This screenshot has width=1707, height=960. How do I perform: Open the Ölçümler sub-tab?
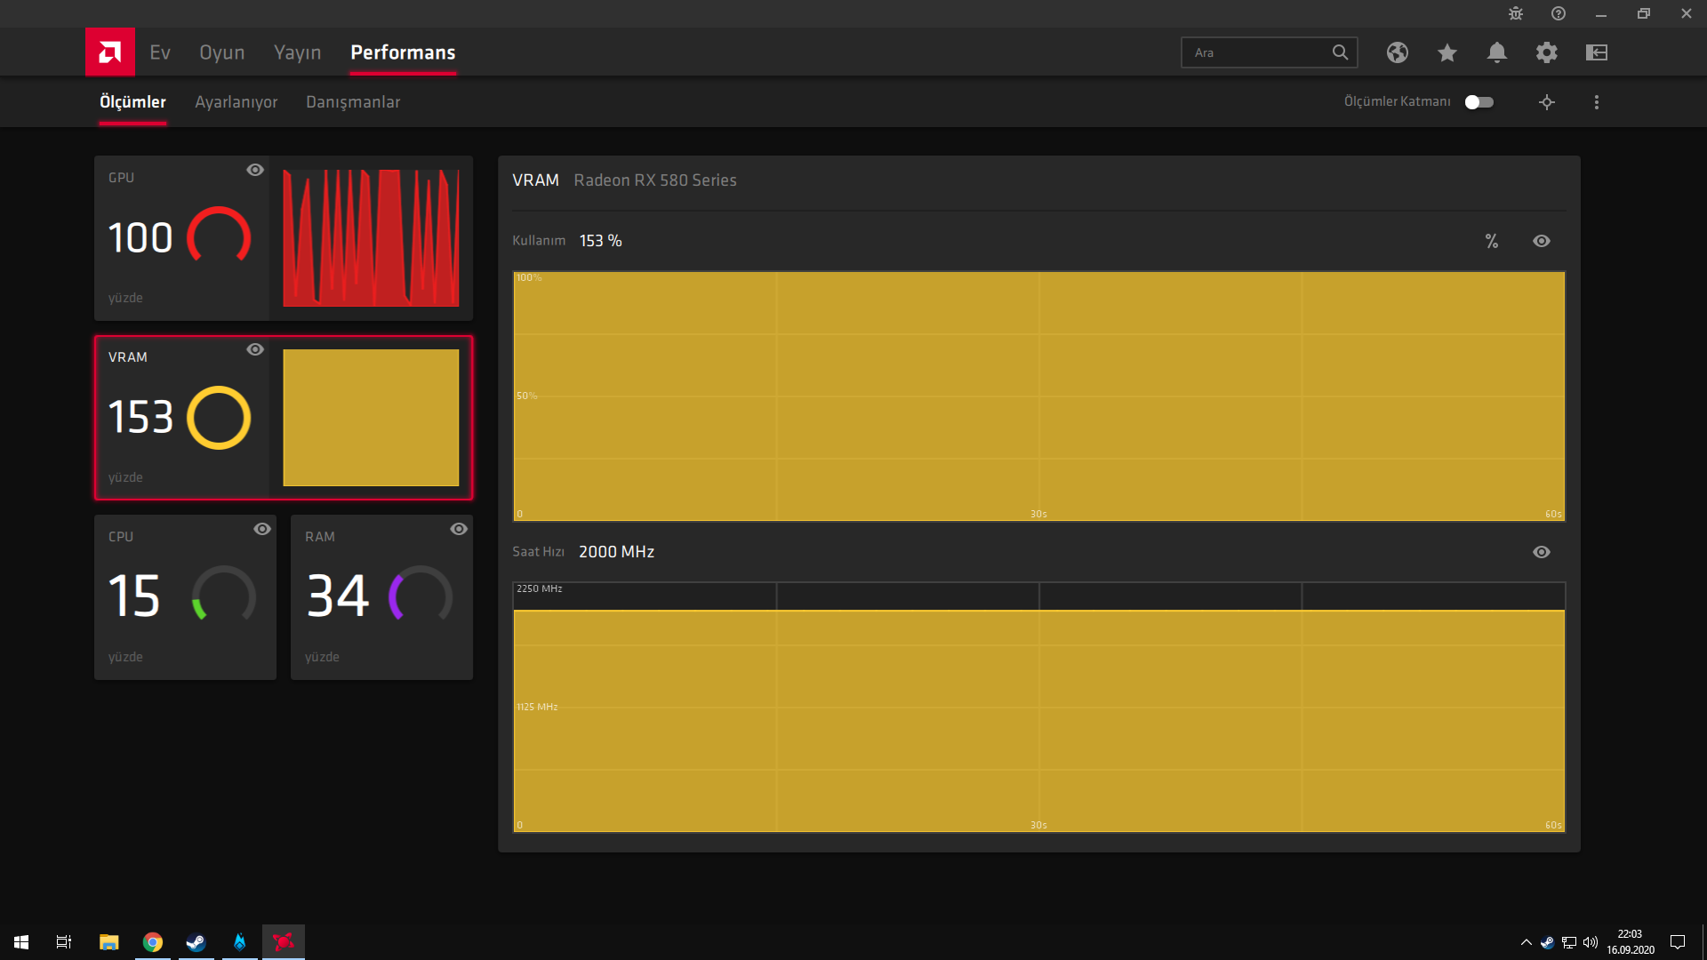132,102
